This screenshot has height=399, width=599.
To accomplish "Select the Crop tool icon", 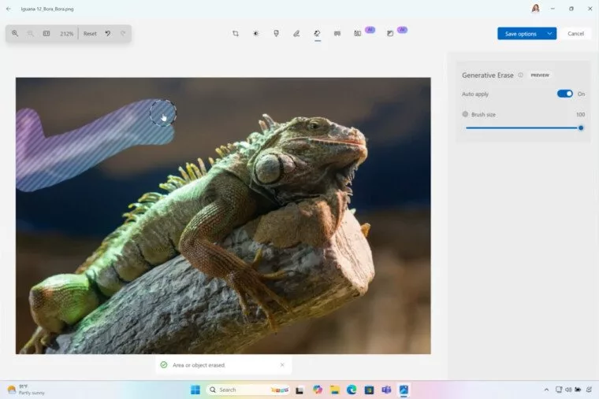I will click(236, 34).
